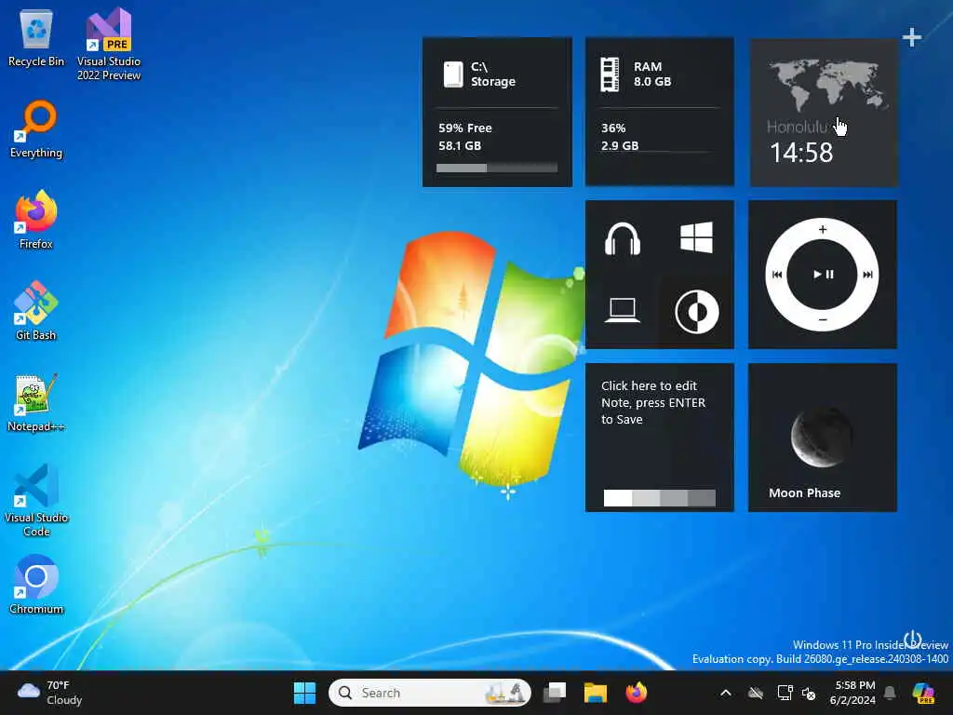Screen dimensions: 953x715
Task: Skip to next track in music widget
Action: tap(867, 275)
